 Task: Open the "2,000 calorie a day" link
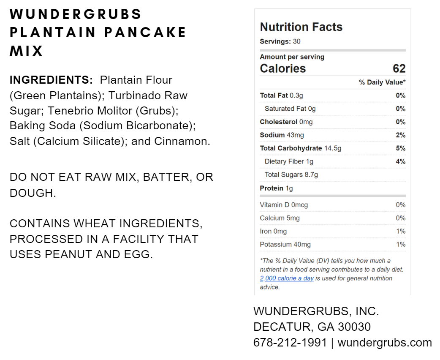(286, 278)
